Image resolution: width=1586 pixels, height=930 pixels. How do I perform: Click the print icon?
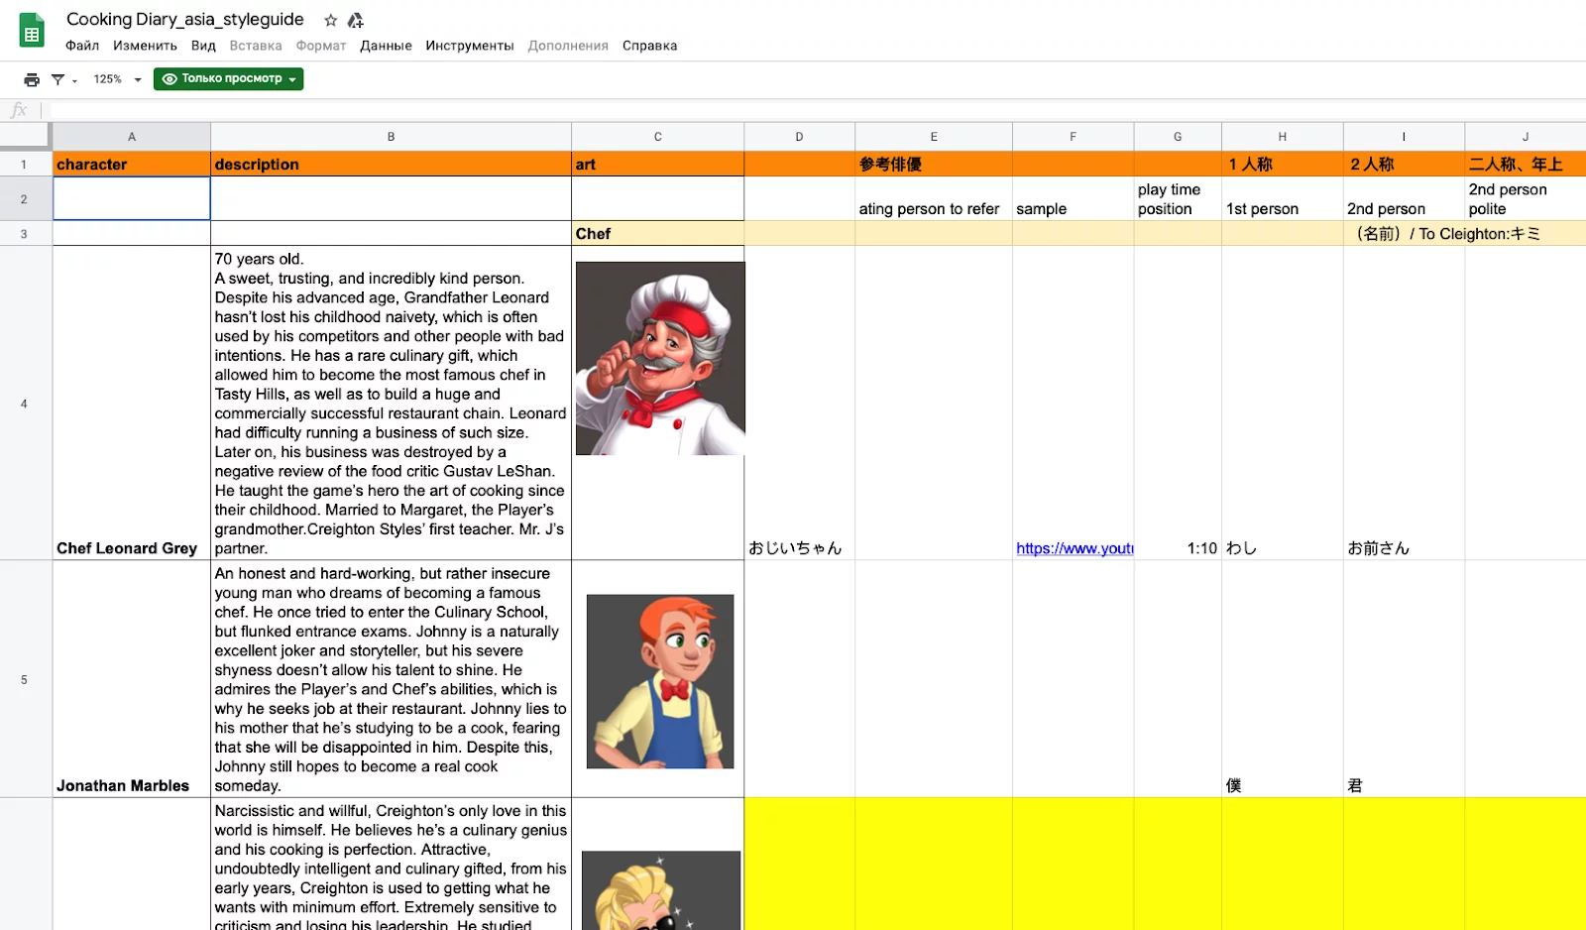(32, 79)
